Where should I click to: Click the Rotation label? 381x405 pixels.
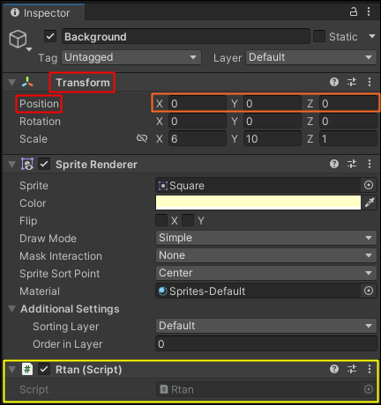[x=40, y=121]
